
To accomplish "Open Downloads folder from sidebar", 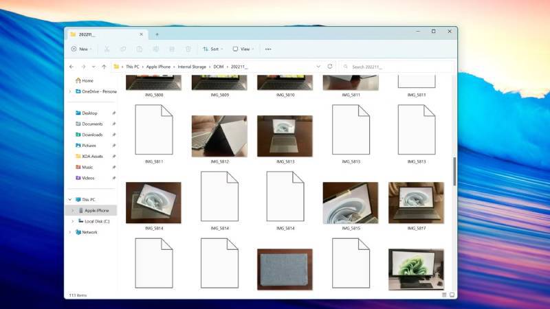I will [92, 135].
